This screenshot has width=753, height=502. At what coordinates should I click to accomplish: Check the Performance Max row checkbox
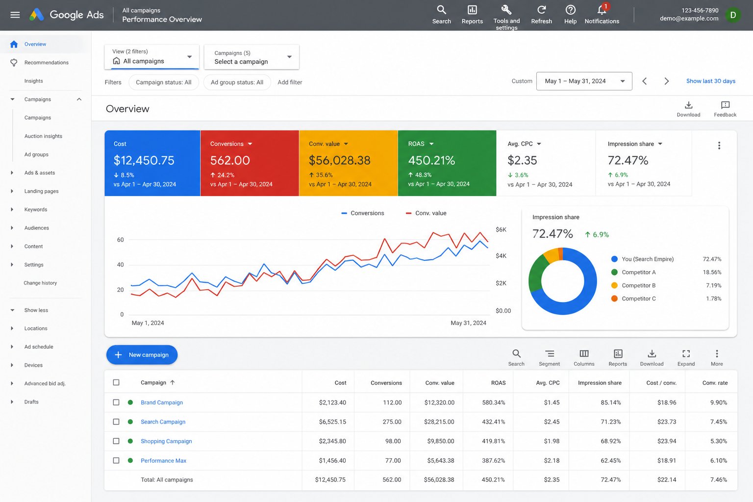(x=116, y=460)
